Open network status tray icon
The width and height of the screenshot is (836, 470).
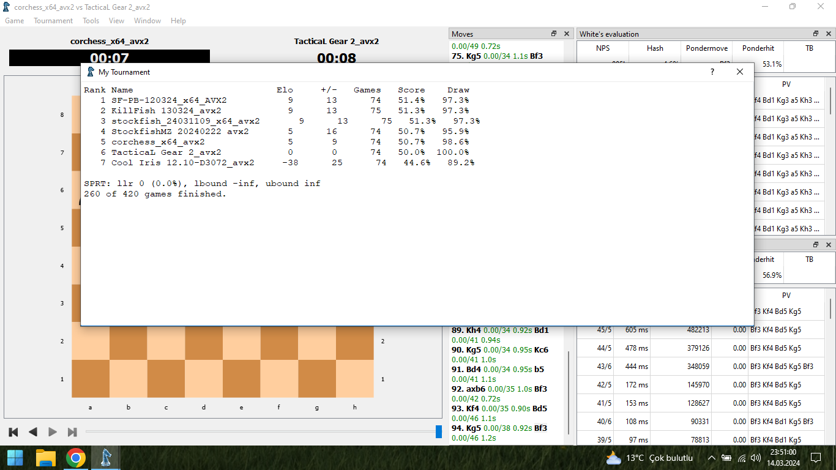[x=742, y=458]
